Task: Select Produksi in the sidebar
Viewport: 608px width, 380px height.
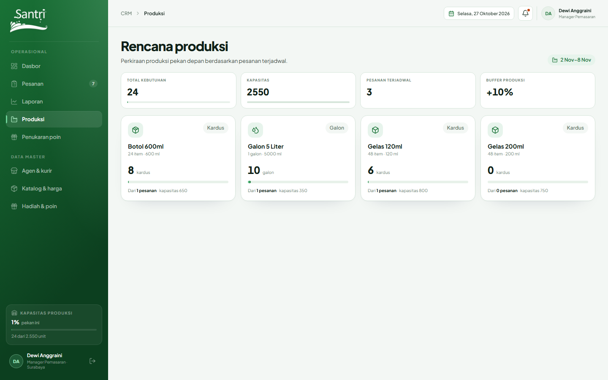Action: tap(54, 119)
